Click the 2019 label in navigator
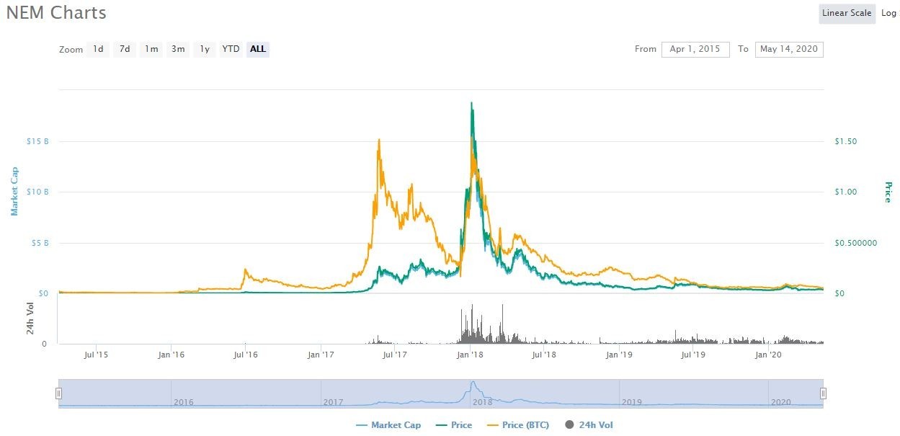 point(632,402)
